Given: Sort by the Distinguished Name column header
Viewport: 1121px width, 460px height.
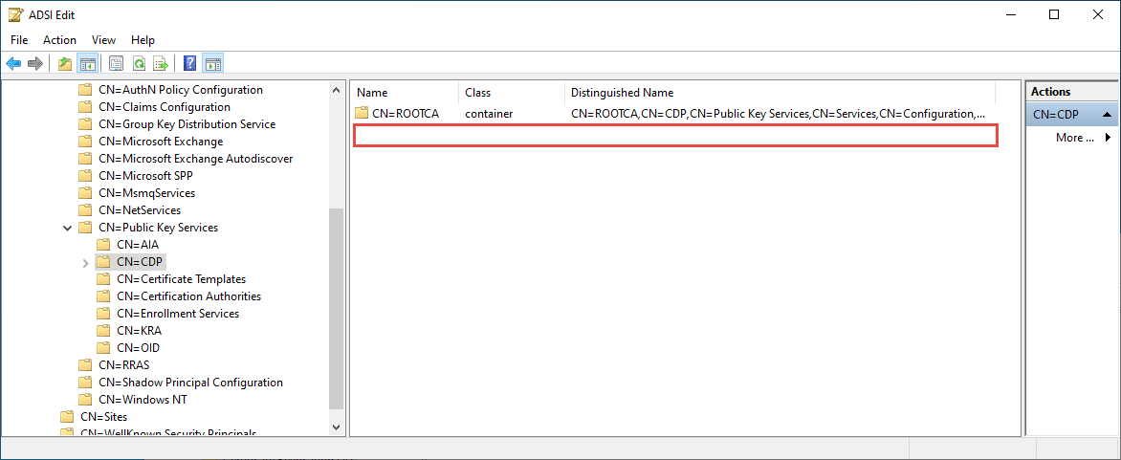Looking at the screenshot, I should 622,93.
